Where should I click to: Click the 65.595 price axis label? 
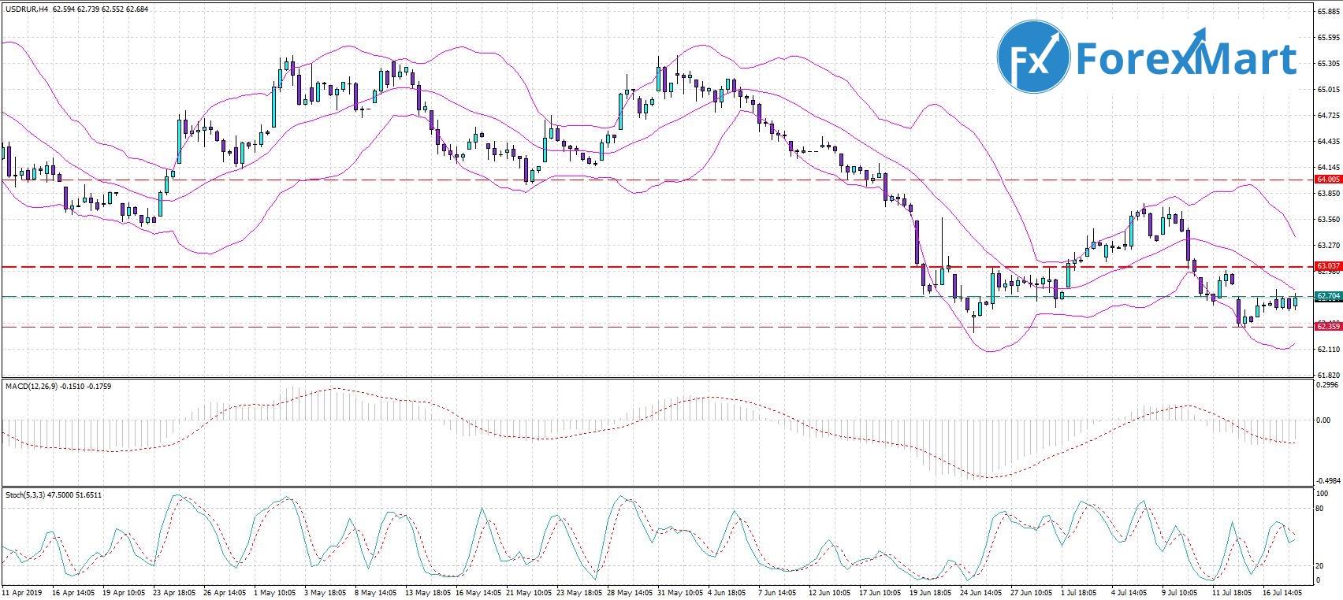pyautogui.click(x=1328, y=37)
